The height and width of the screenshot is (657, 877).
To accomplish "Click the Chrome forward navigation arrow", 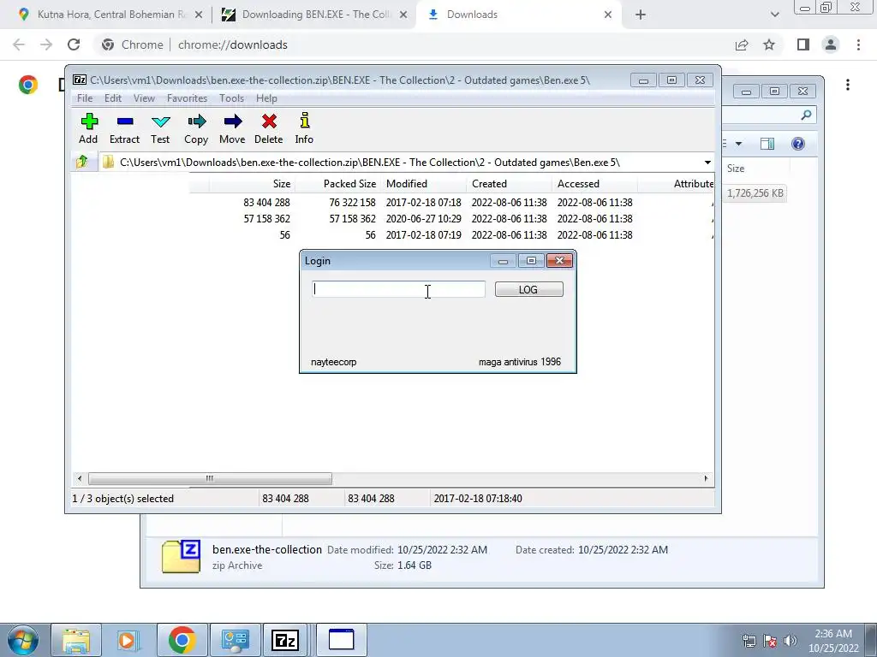I will pos(46,44).
